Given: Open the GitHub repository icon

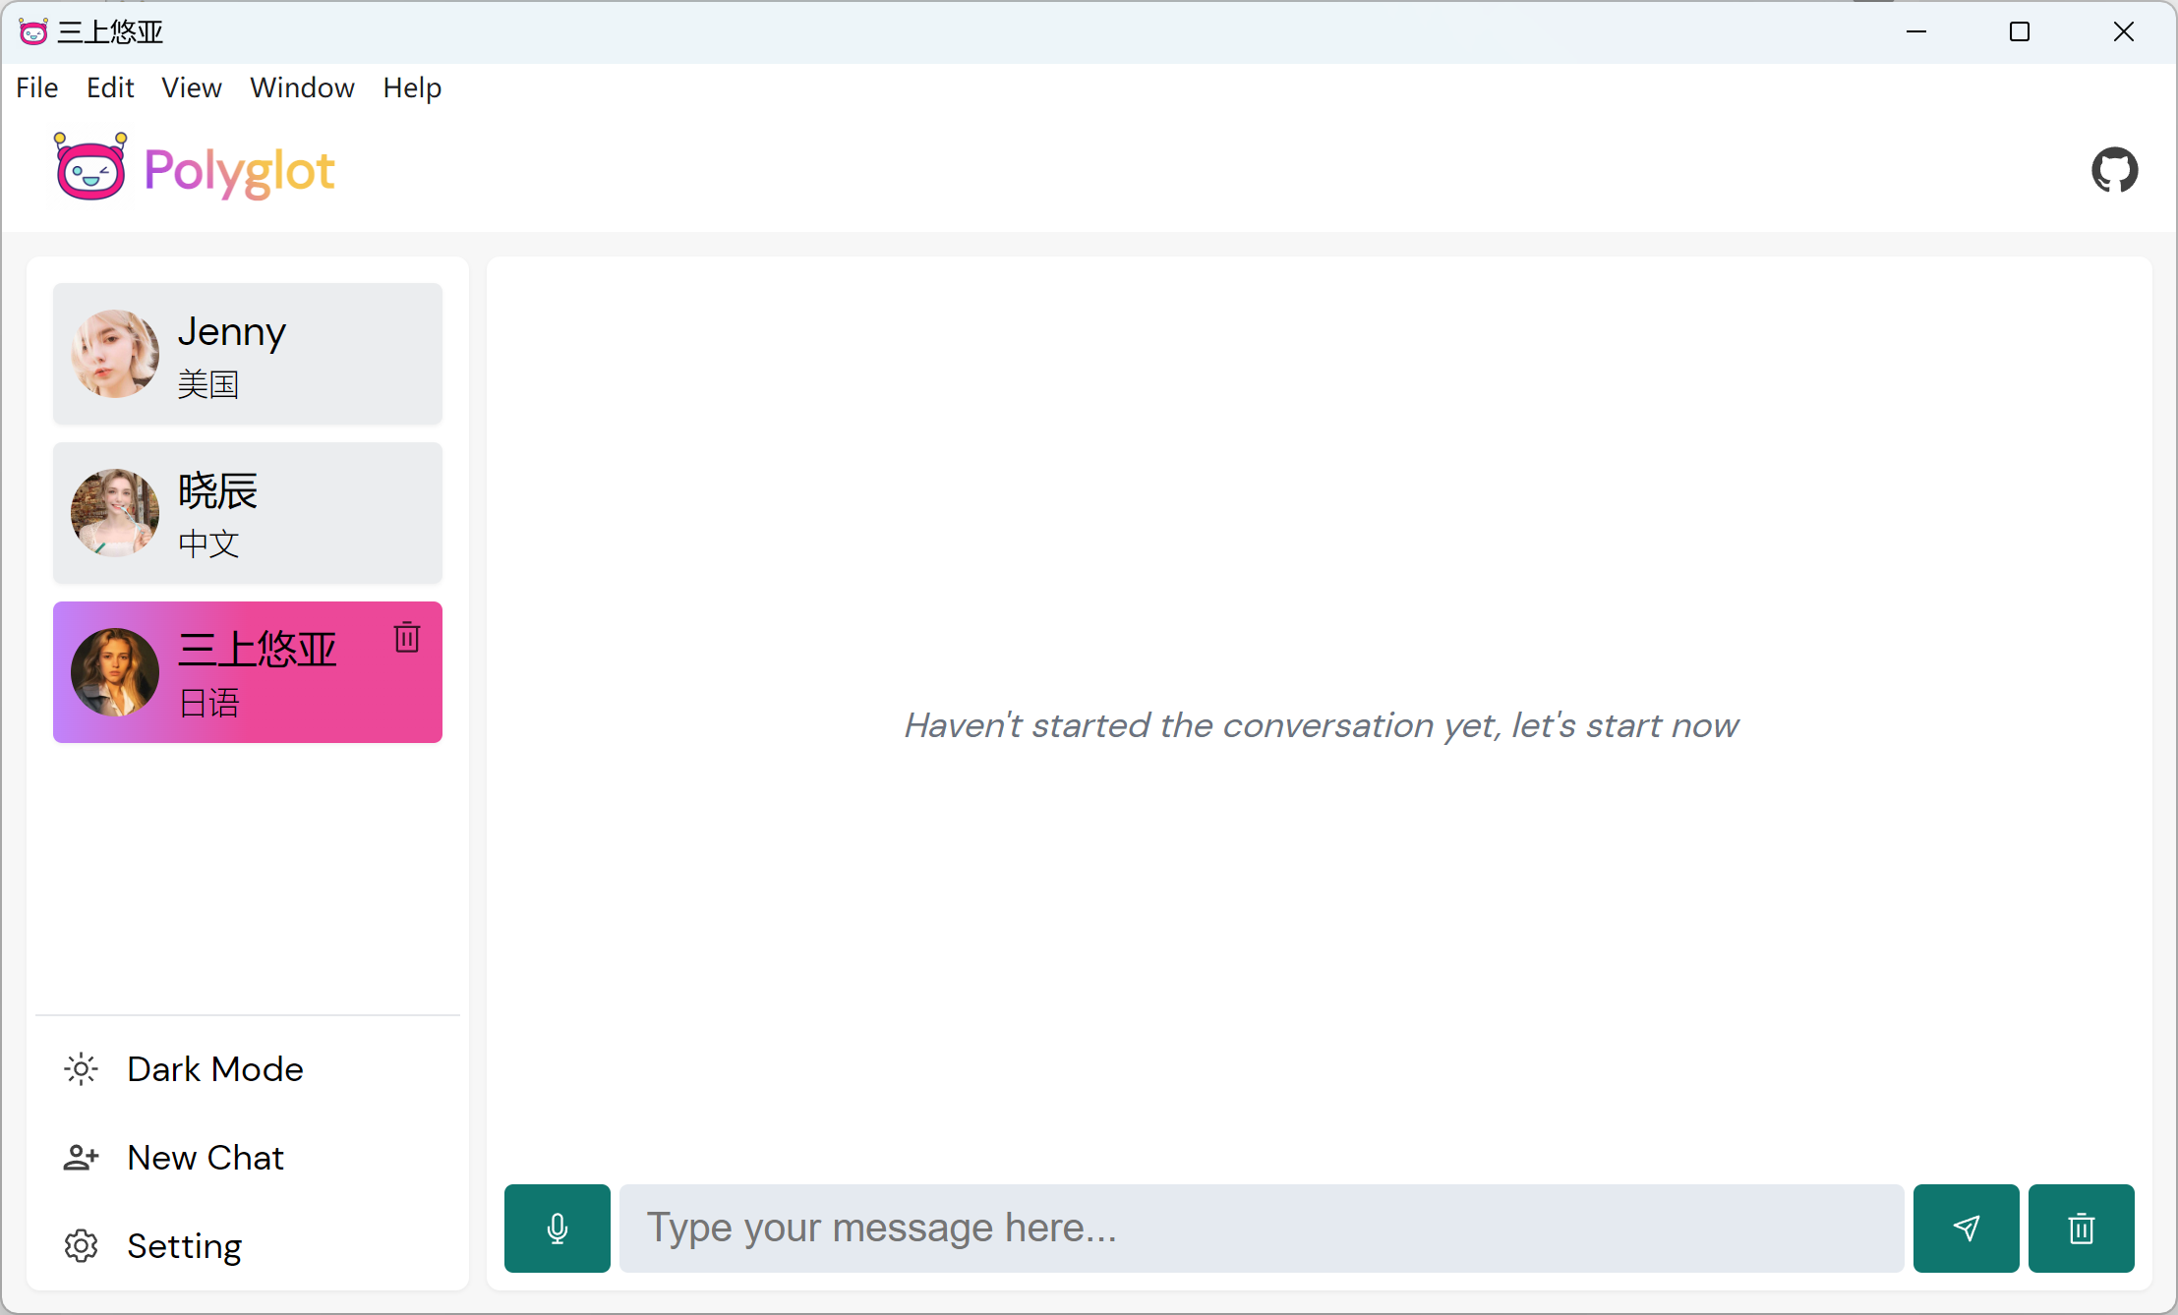Looking at the screenshot, I should (x=2114, y=170).
